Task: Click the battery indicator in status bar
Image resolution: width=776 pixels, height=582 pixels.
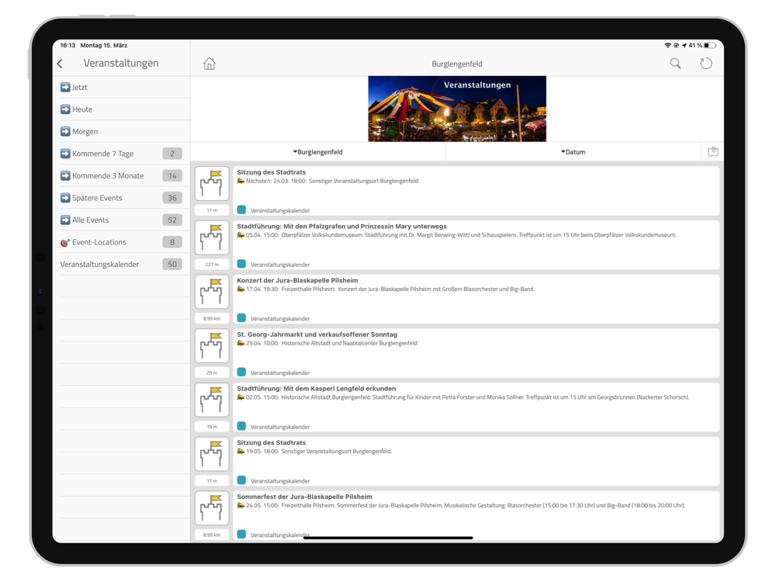Action: pos(710,45)
